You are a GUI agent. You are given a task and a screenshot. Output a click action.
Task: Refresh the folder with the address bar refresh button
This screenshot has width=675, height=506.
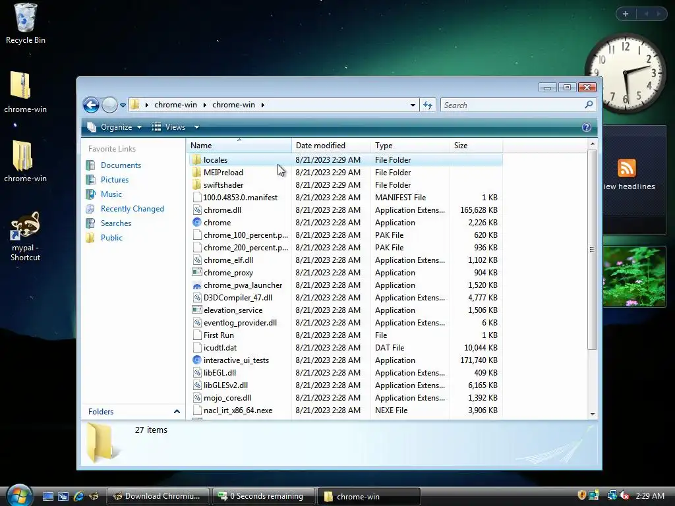click(x=427, y=105)
